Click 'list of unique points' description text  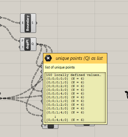tap(60, 67)
